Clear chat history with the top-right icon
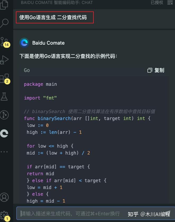Image resolution: width=175 pixels, height=222 pixels. (x=170, y=3)
